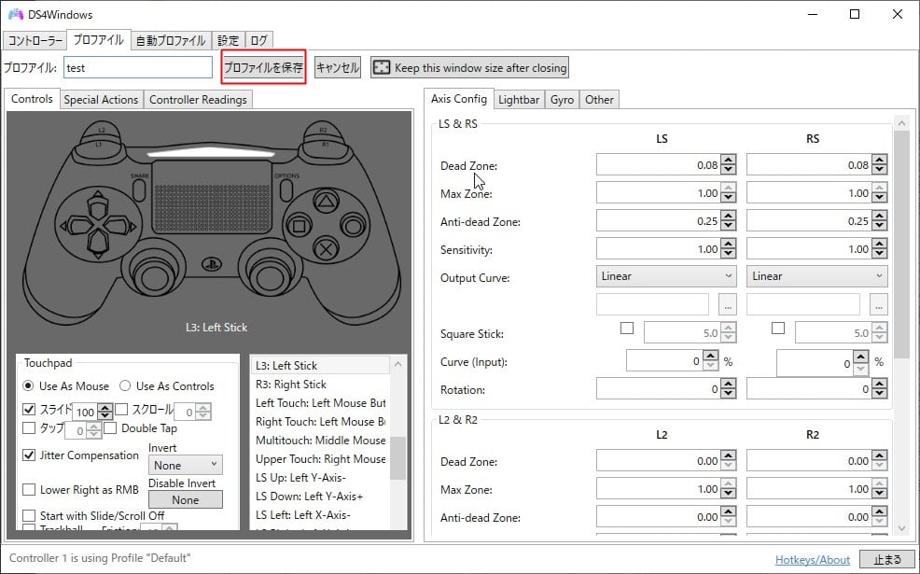The height and width of the screenshot is (574, 920).
Task: Toggle the スクロール checkbox
Action: [x=121, y=409]
